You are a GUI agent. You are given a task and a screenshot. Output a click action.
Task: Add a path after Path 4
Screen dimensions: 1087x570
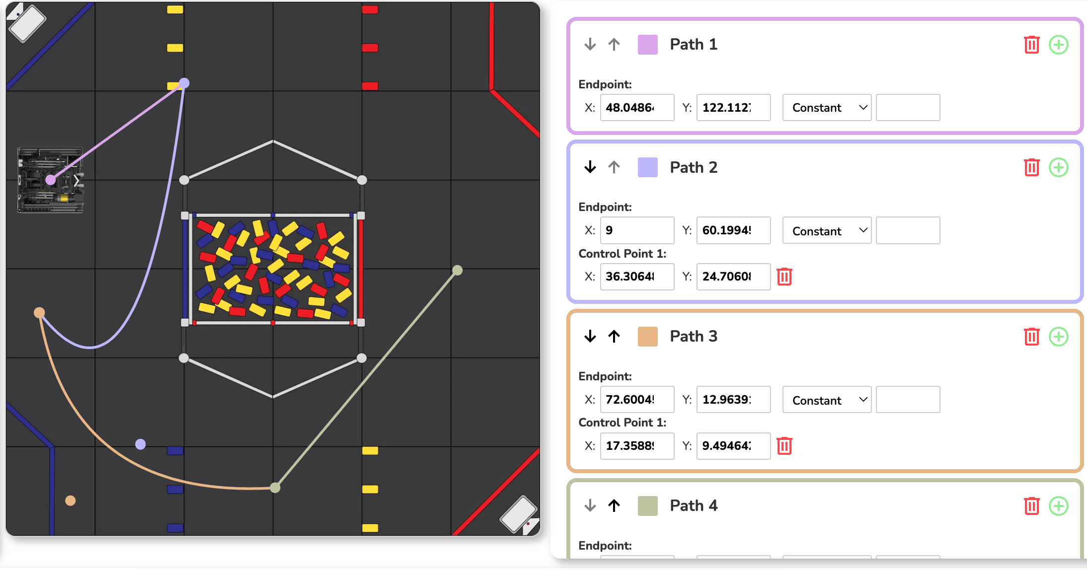pyautogui.click(x=1058, y=506)
